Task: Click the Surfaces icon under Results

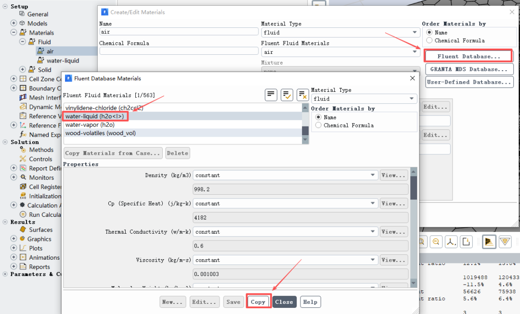Action: 23,229
